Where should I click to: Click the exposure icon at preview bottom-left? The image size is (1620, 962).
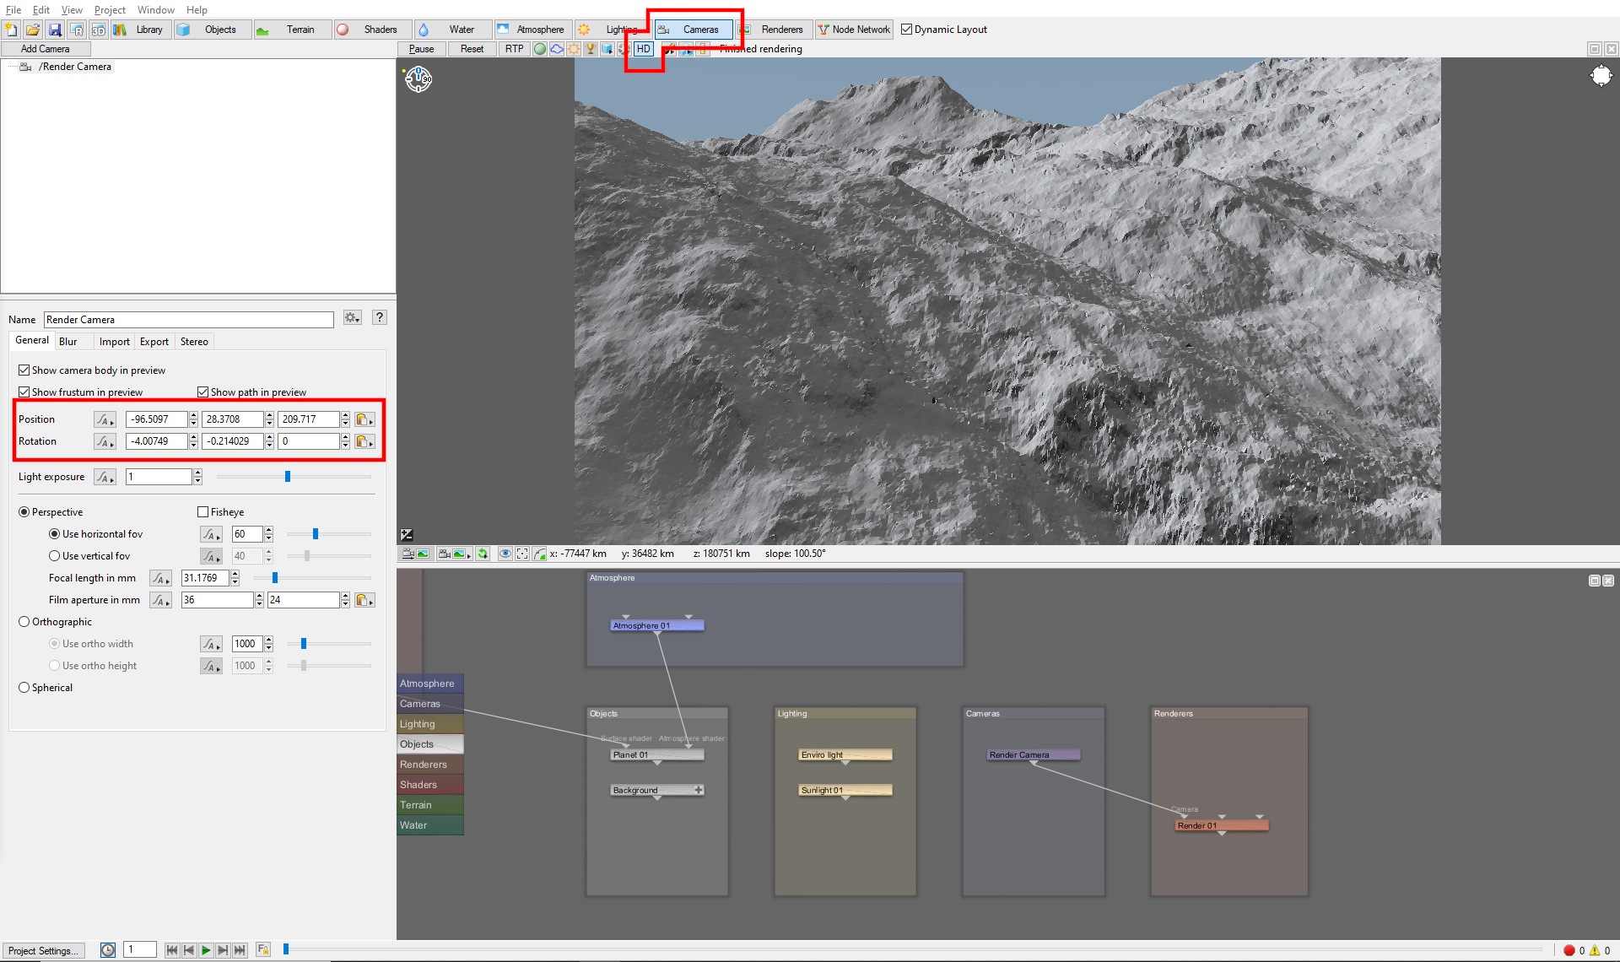(407, 534)
